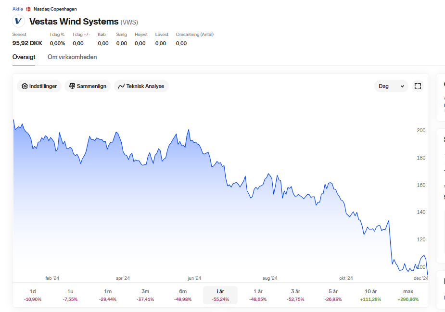Click the (VWS) ticker symbol
Image resolution: width=445 pixels, height=312 pixels.
[129, 22]
